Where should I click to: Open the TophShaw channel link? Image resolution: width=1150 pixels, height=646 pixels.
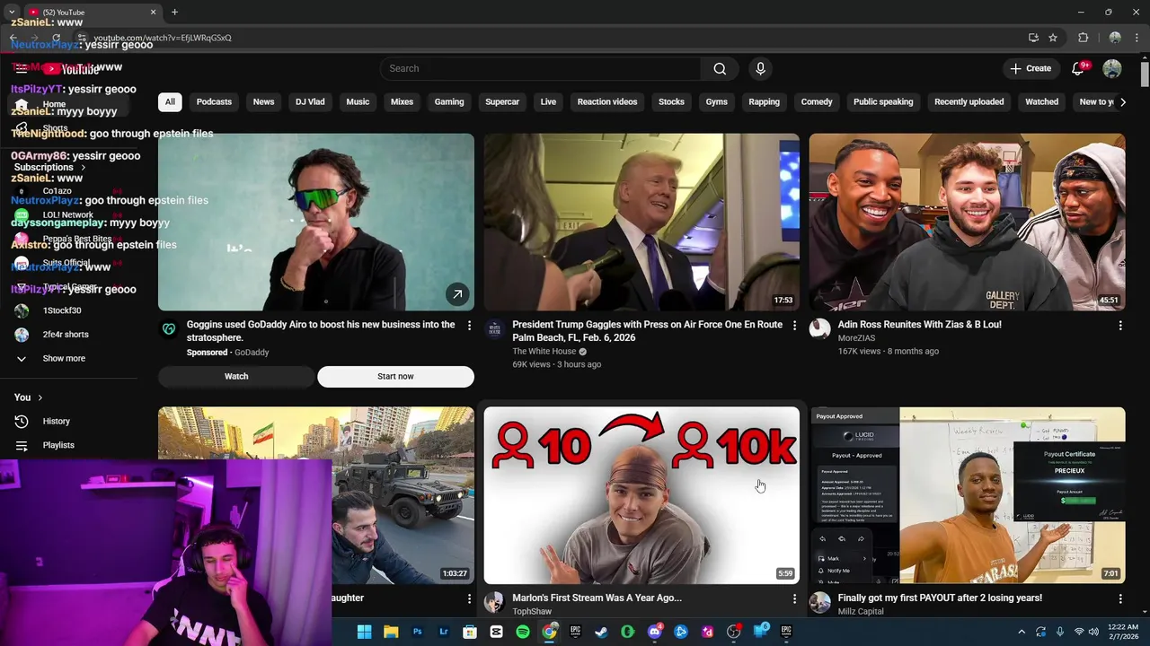(532, 611)
